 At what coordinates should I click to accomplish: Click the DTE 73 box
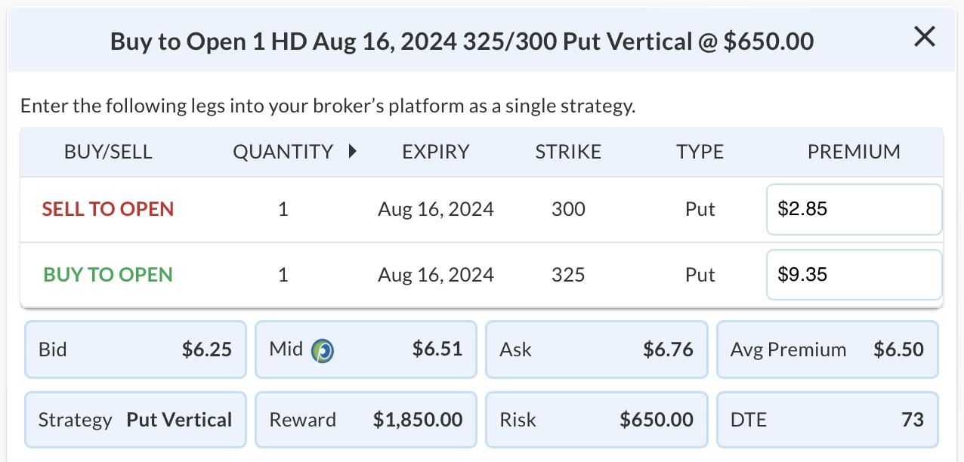coord(827,420)
